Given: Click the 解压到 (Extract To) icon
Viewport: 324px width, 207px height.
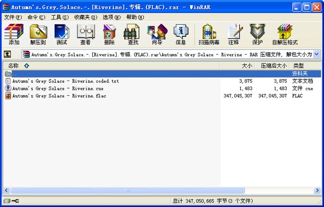Looking at the screenshot, I should 38,34.
